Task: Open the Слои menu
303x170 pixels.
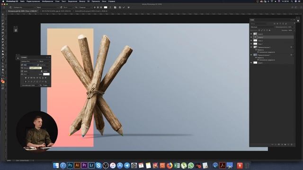Action: click(57, 1)
